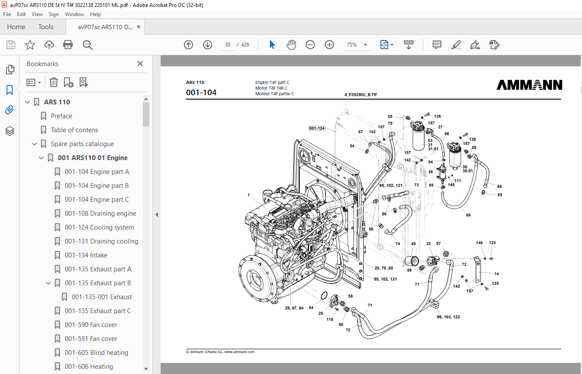Select the Preface bookmark
582x374 pixels.
coord(61,116)
